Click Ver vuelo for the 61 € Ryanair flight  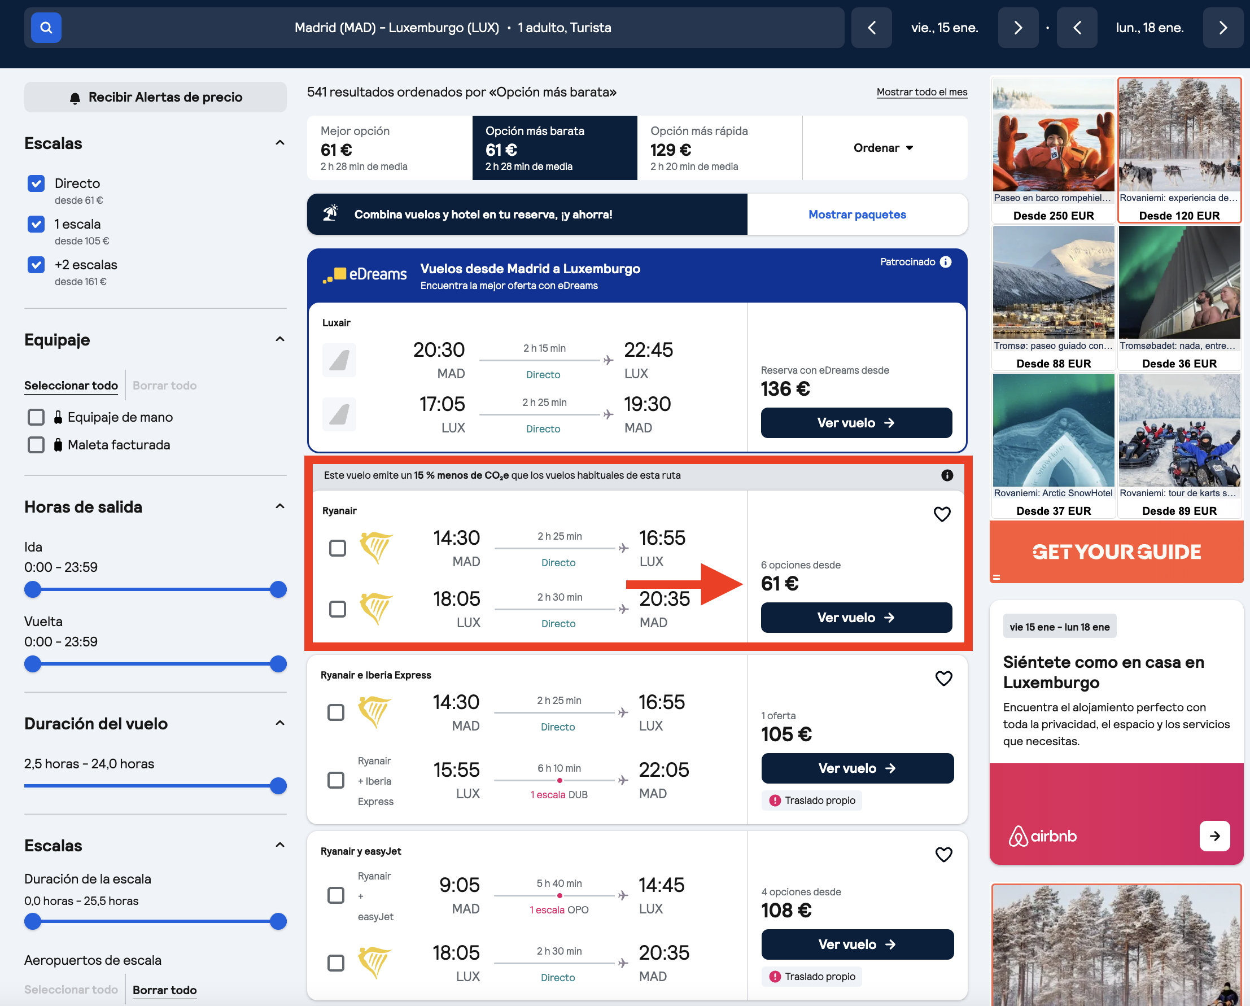(x=856, y=618)
